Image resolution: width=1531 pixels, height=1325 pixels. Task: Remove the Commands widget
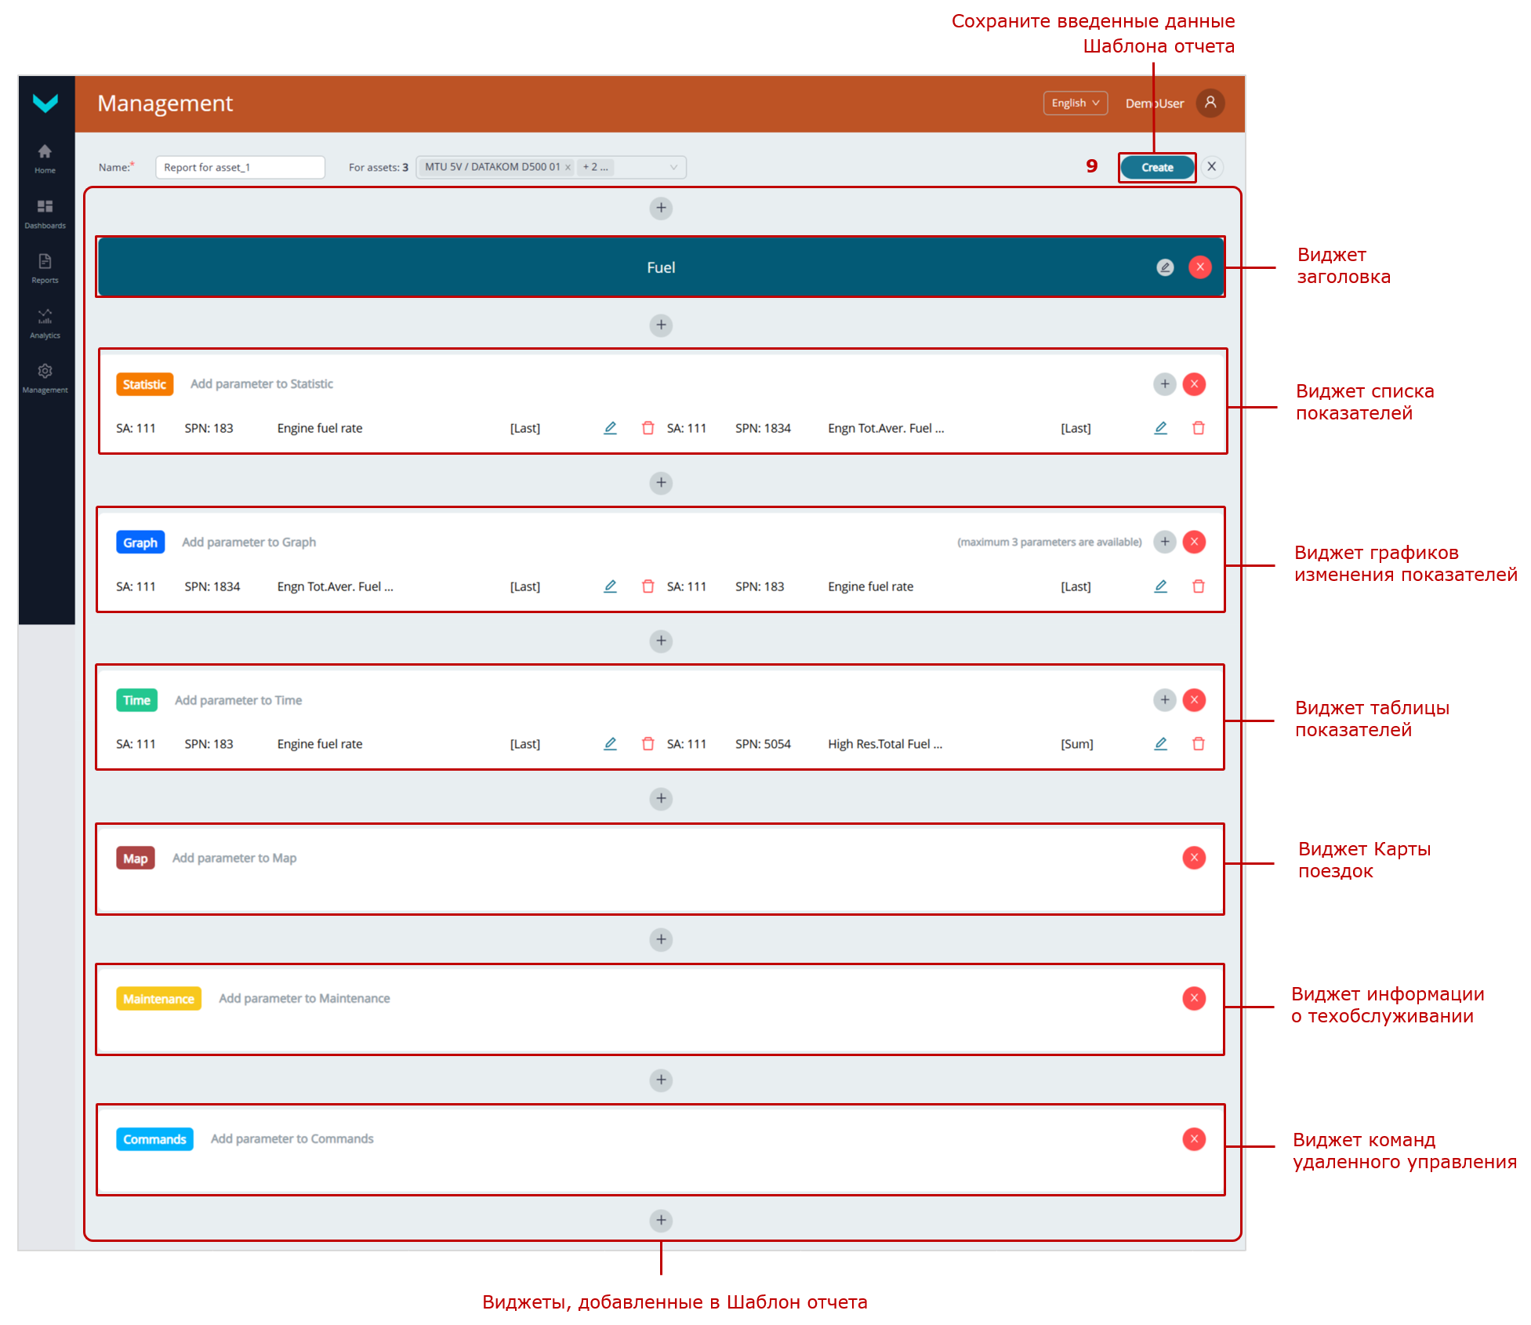(1193, 1139)
